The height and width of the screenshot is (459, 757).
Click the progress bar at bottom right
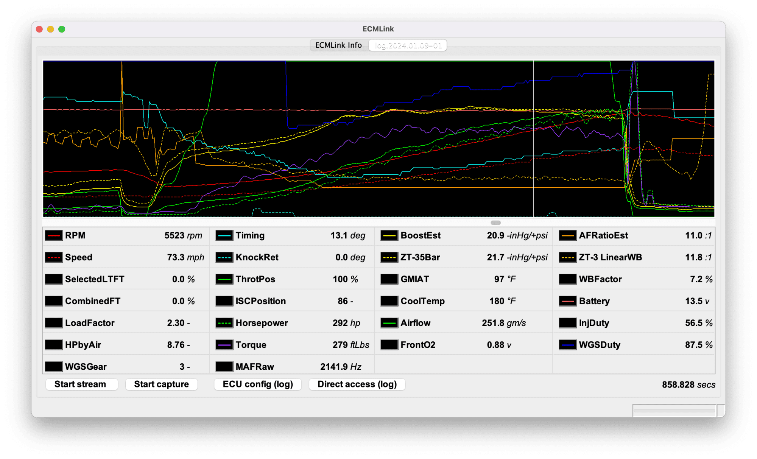click(674, 411)
